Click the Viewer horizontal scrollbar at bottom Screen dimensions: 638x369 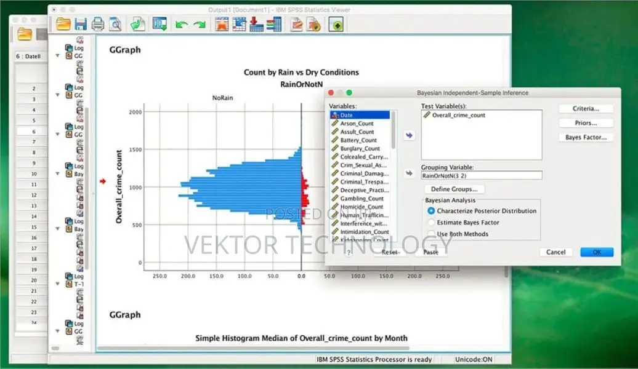[253, 348]
